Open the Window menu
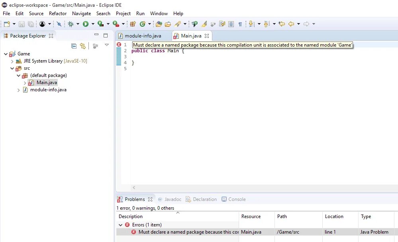 159,14
